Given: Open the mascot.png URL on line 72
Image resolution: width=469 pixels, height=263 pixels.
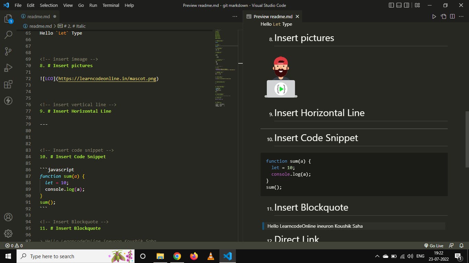Looking at the screenshot, I should [x=107, y=79].
